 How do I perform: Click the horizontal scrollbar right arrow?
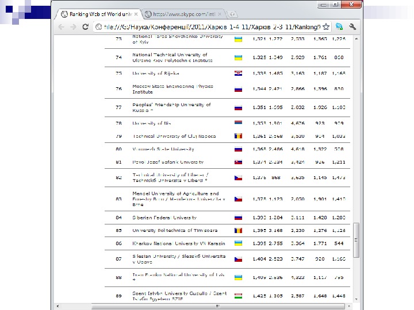tap(350, 306)
